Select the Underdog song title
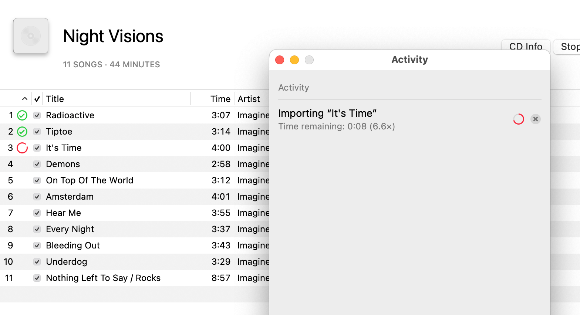This screenshot has width=580, height=315. point(67,262)
